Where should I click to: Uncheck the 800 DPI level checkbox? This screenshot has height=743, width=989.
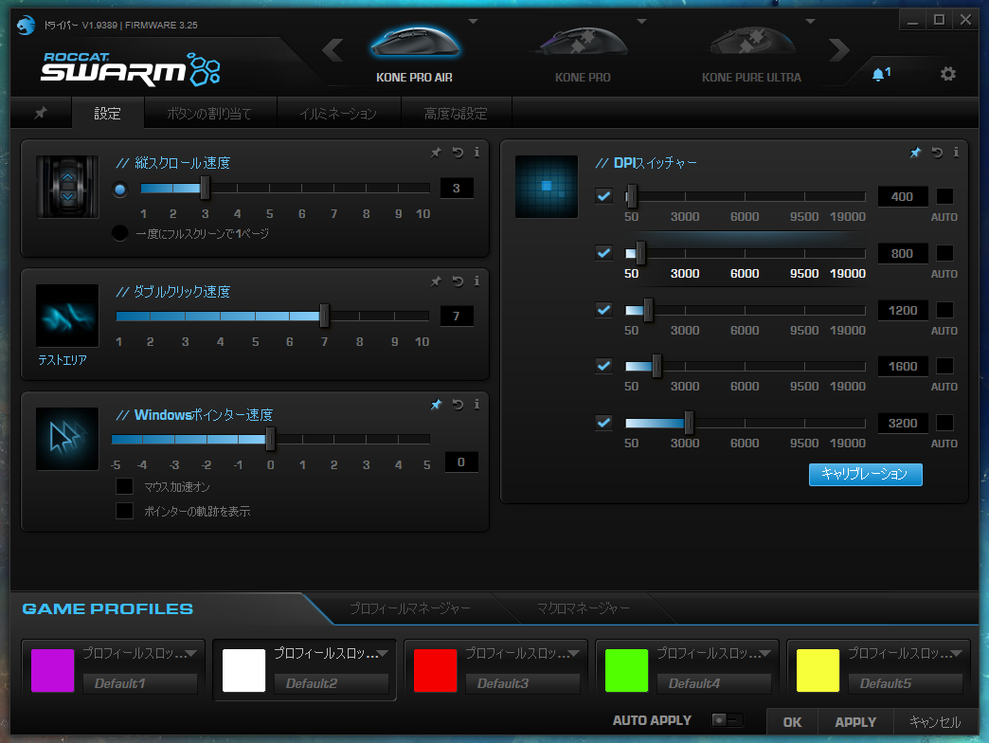(x=603, y=253)
